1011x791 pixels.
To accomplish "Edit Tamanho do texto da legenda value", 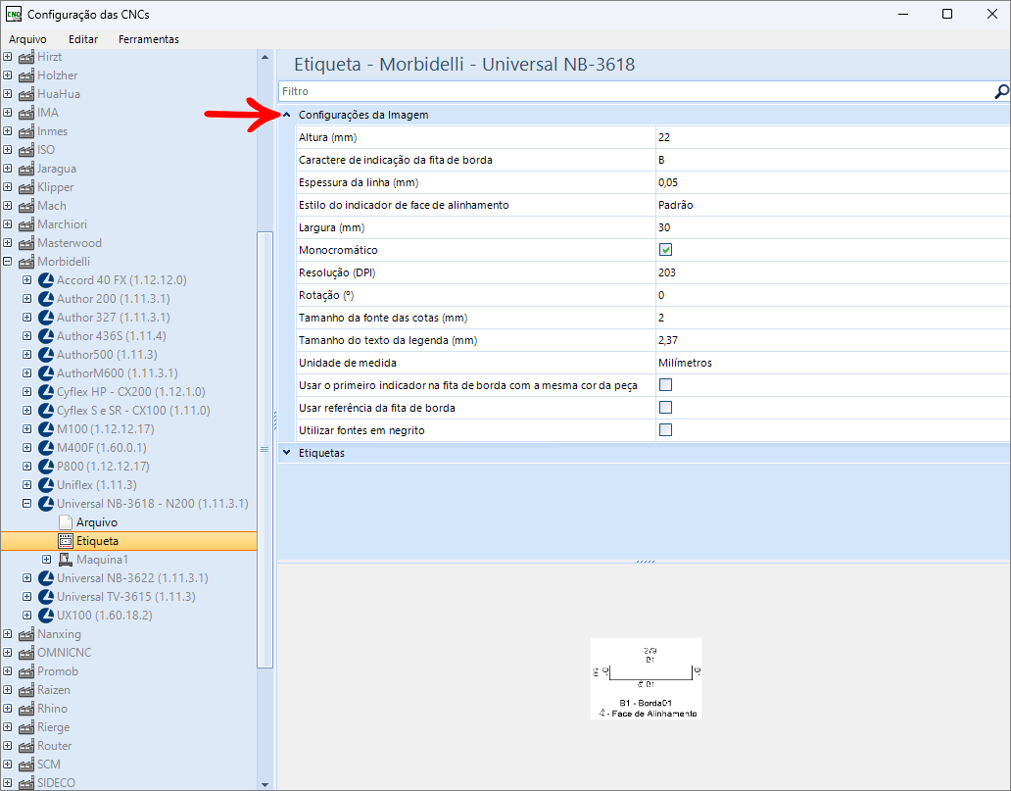I will (x=833, y=341).
